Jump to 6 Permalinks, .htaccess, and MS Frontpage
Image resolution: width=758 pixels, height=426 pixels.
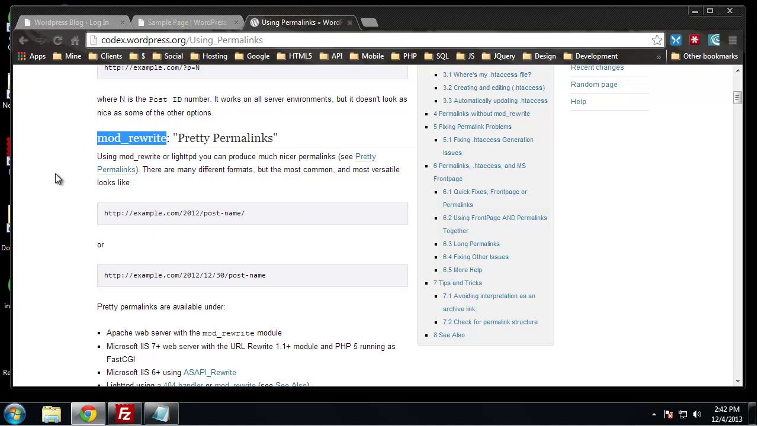[480, 172]
